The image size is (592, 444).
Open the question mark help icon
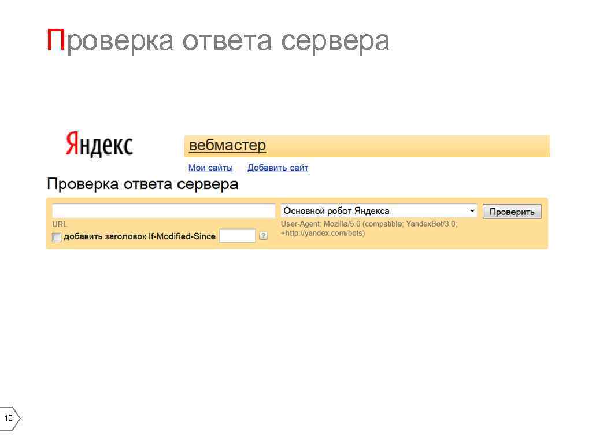[264, 236]
